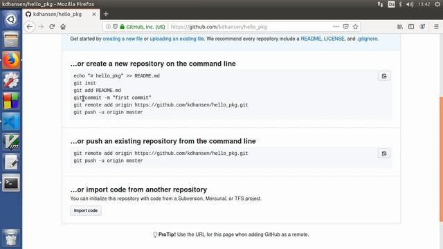Open the page actions three-dot menu
The width and height of the screenshot is (443, 249).
coord(336,27)
